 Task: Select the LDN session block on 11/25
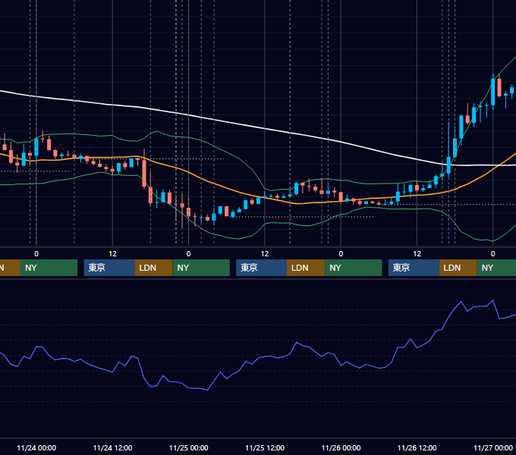tap(306, 268)
